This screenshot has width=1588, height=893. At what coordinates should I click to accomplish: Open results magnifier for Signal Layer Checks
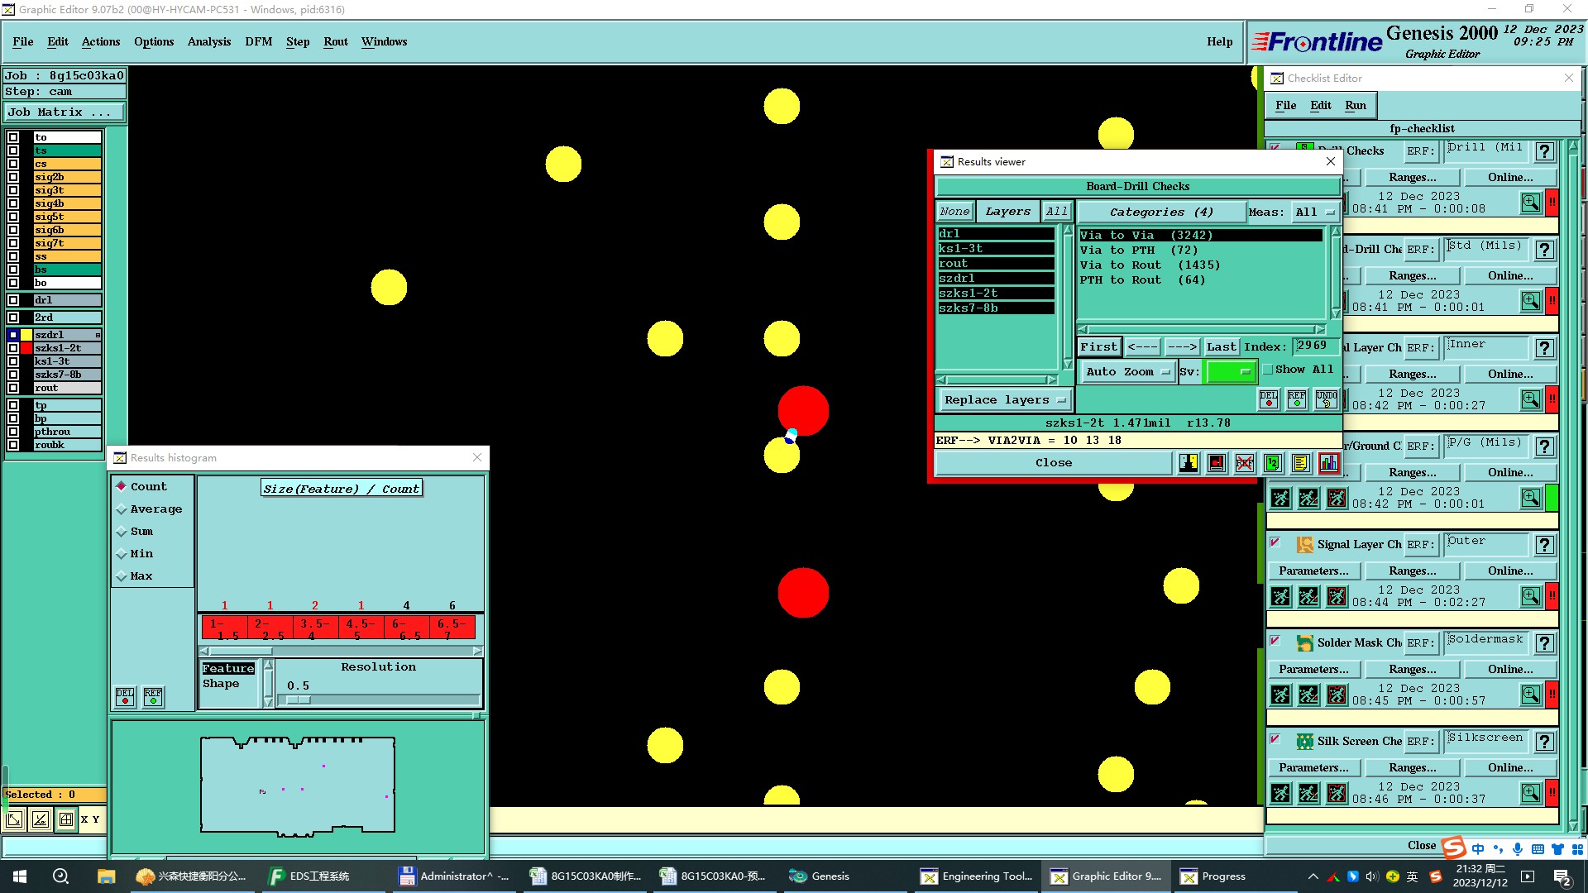click(x=1531, y=596)
